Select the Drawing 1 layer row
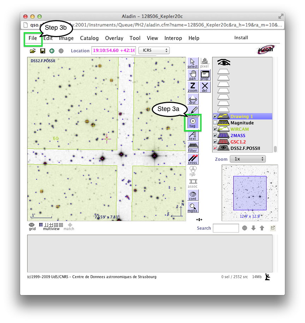Screen dimensions: 305x323 coord(242,116)
